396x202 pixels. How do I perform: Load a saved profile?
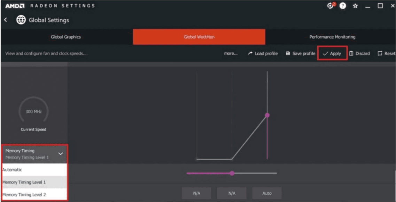(x=263, y=53)
